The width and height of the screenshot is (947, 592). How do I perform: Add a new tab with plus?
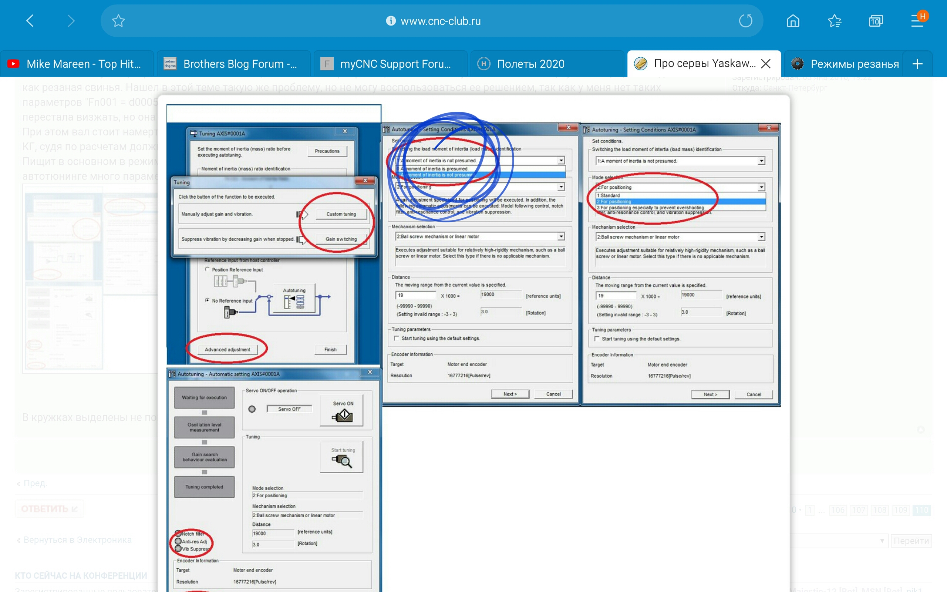coord(917,64)
